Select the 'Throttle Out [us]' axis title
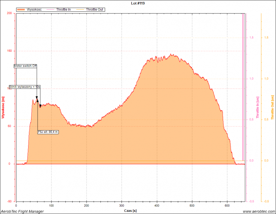Viewport: 276px width, 214px height. 272,107
